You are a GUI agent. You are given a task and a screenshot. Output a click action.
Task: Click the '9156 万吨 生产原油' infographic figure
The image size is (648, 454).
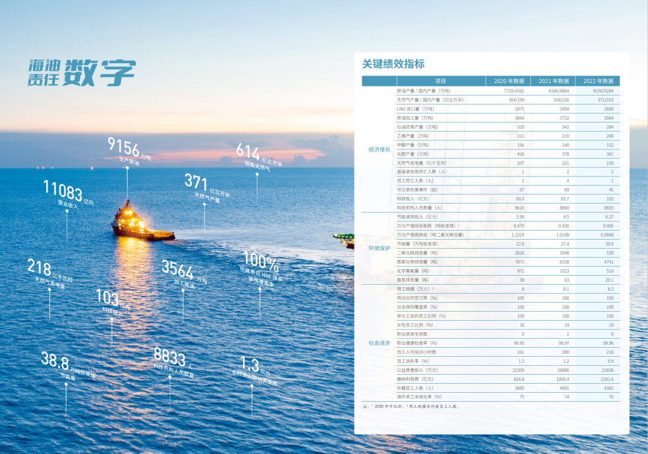point(129,151)
